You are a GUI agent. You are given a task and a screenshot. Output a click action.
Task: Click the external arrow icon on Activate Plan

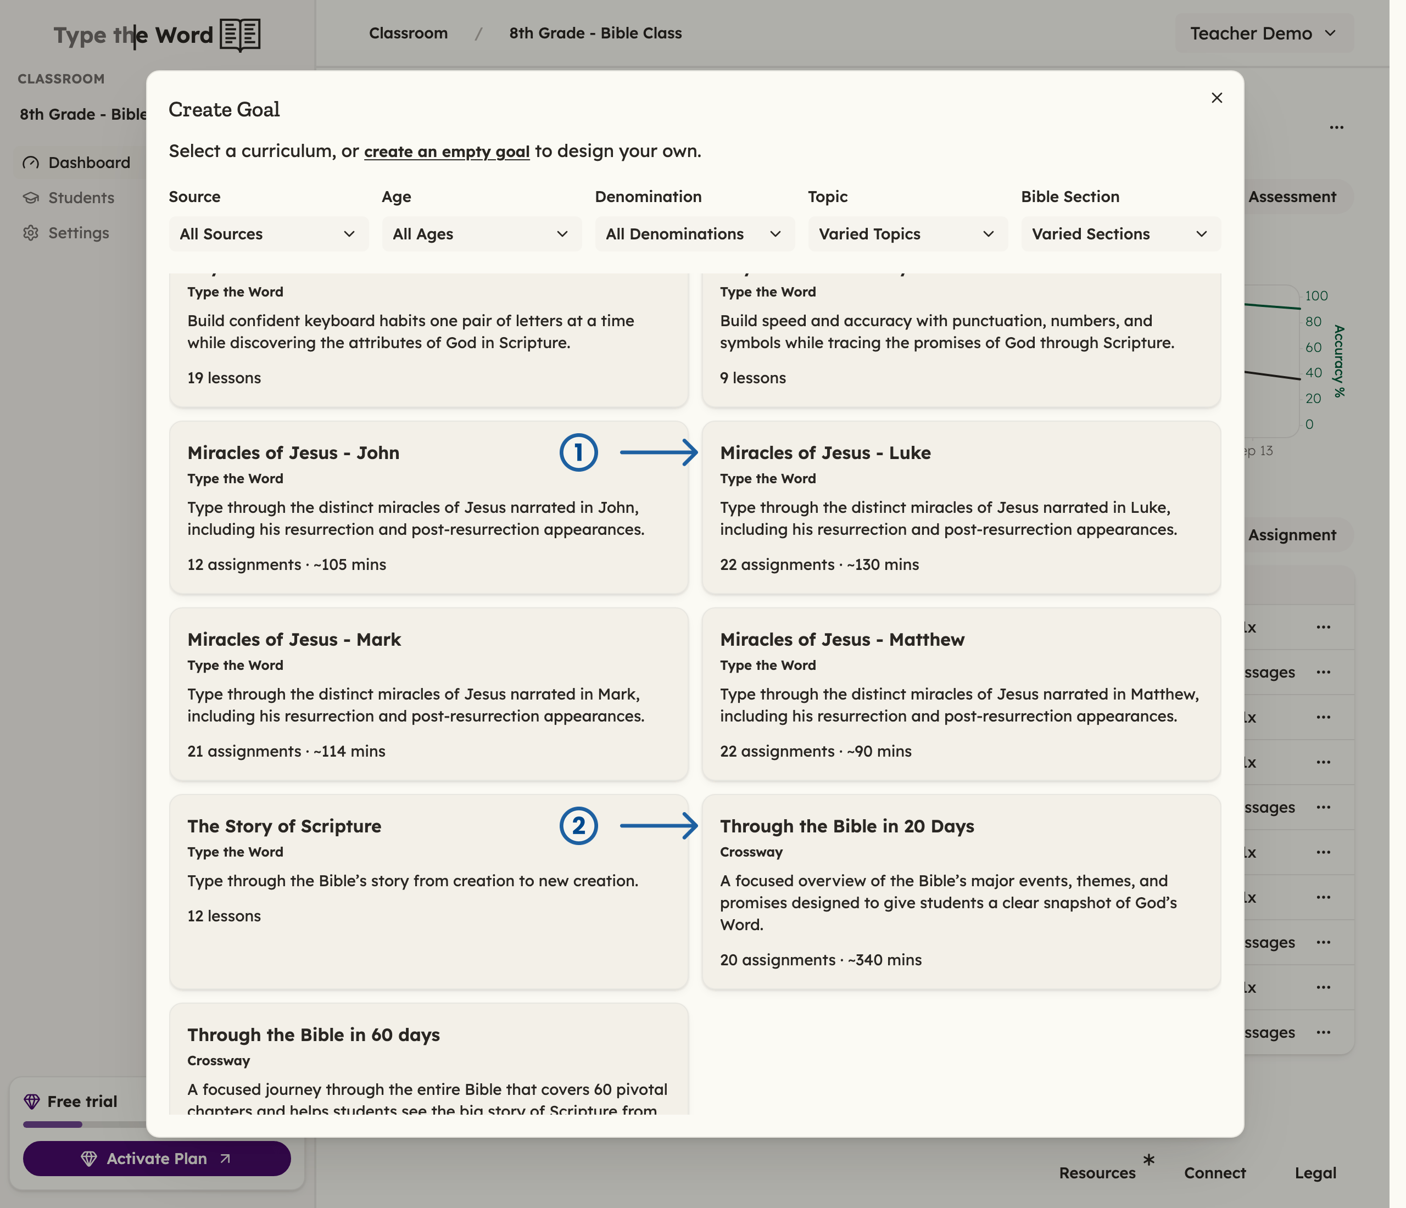(225, 1159)
